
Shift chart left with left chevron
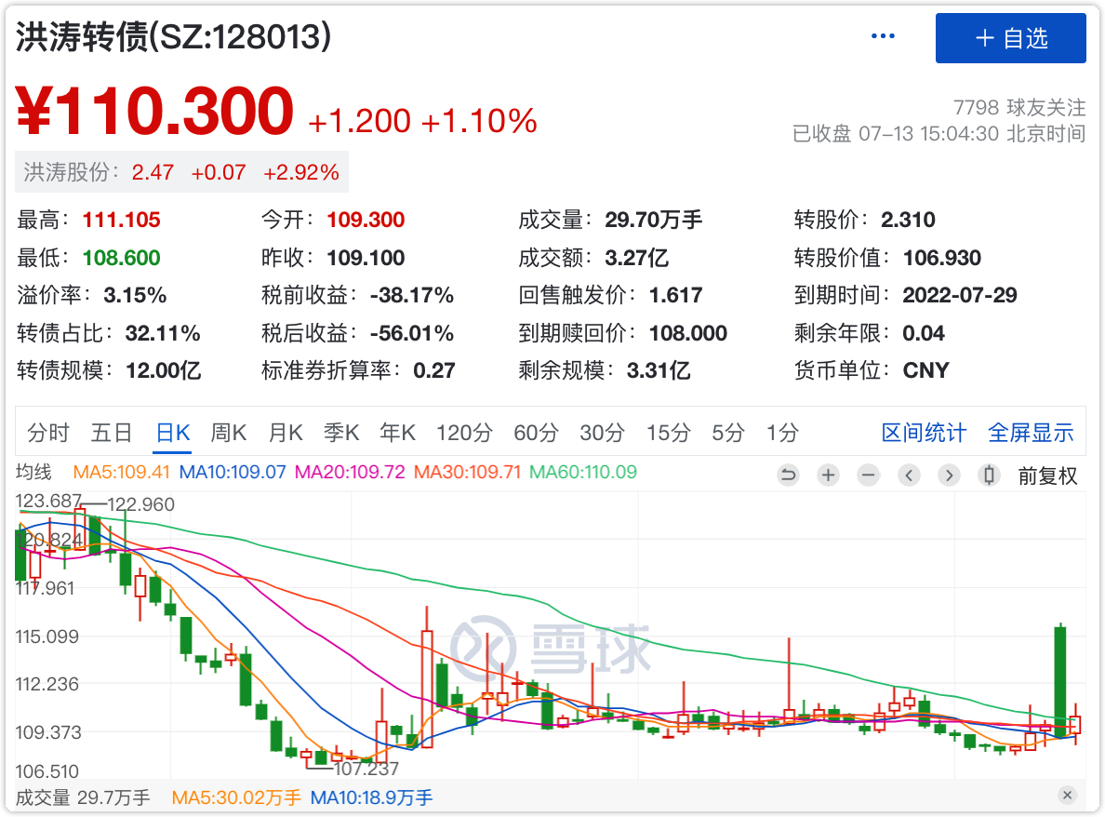coord(909,475)
